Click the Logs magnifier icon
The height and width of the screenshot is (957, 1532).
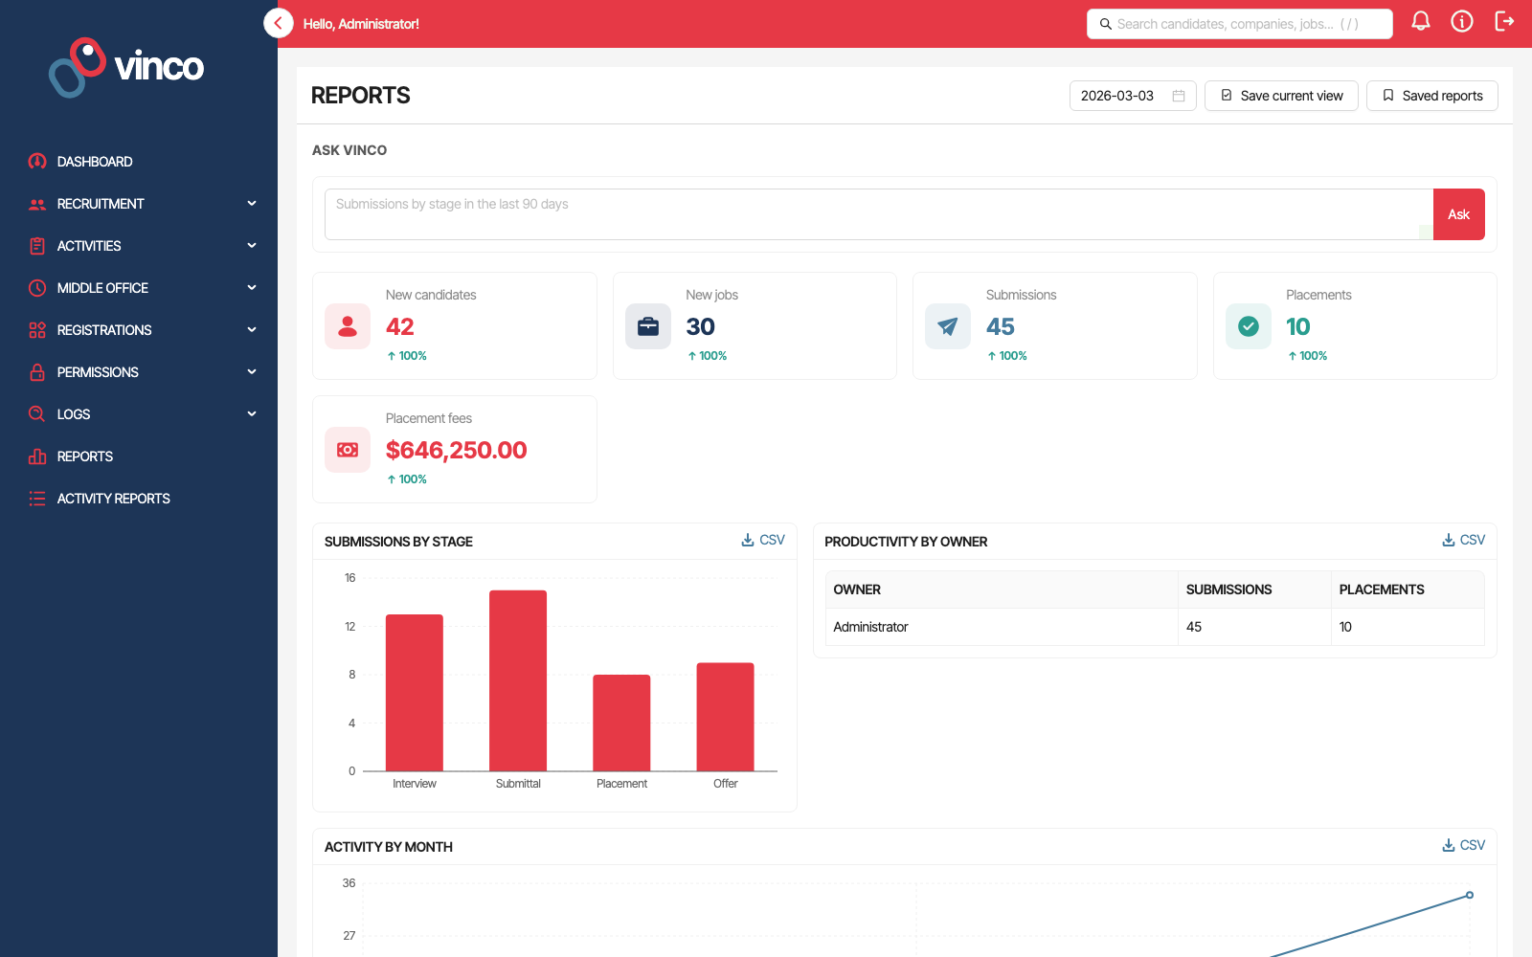pos(37,414)
